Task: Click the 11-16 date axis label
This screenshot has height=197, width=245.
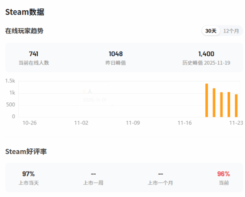Action: (184, 123)
